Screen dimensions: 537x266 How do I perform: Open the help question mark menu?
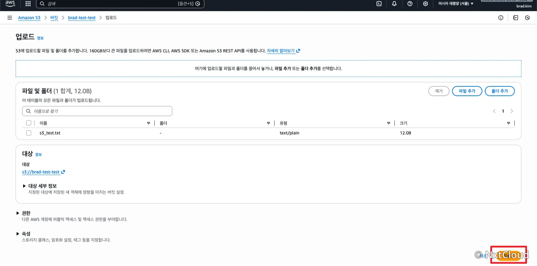pos(410,4)
